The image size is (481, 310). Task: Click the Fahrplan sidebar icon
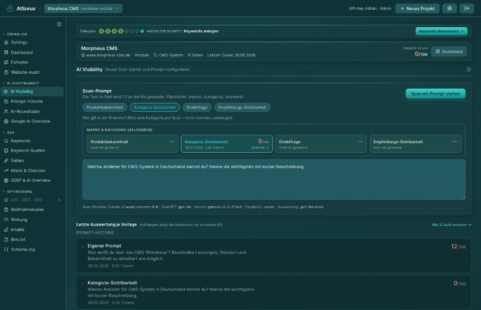[x=6, y=62]
